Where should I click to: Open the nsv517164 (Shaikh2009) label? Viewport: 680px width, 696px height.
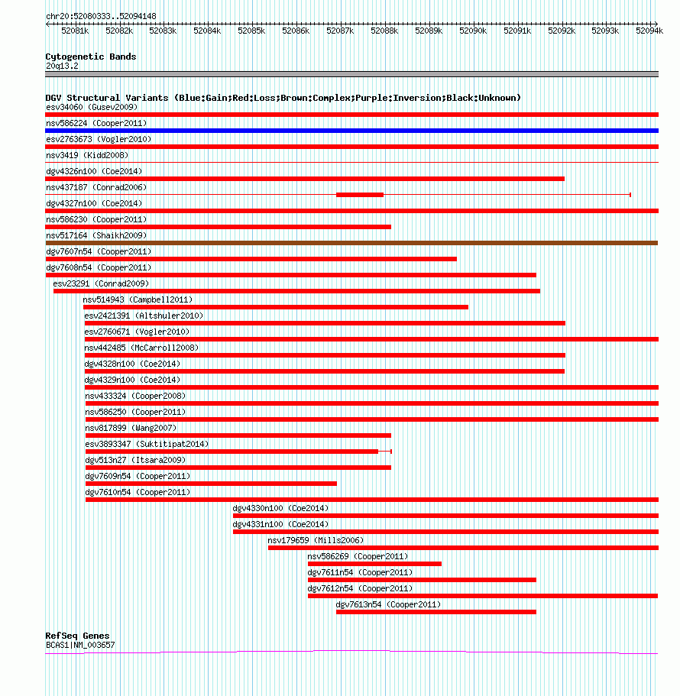pyautogui.click(x=96, y=235)
